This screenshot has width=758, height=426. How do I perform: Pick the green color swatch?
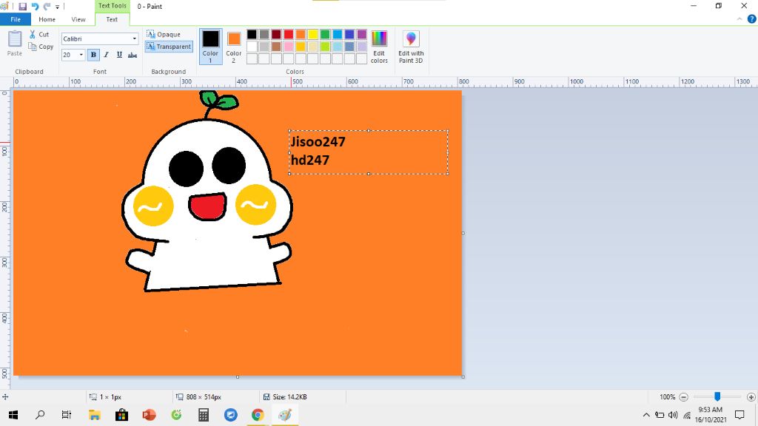(325, 34)
